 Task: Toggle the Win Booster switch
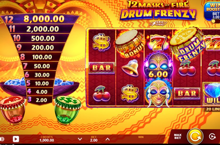point(216,21)
